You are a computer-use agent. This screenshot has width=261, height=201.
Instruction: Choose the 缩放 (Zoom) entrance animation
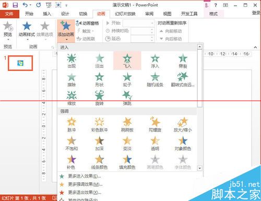(x=72, y=98)
